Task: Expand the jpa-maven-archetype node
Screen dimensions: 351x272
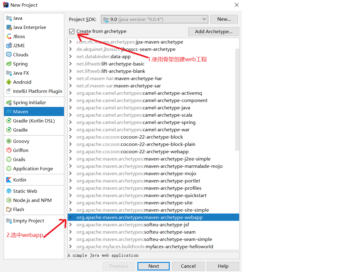Action: tap(70, 42)
